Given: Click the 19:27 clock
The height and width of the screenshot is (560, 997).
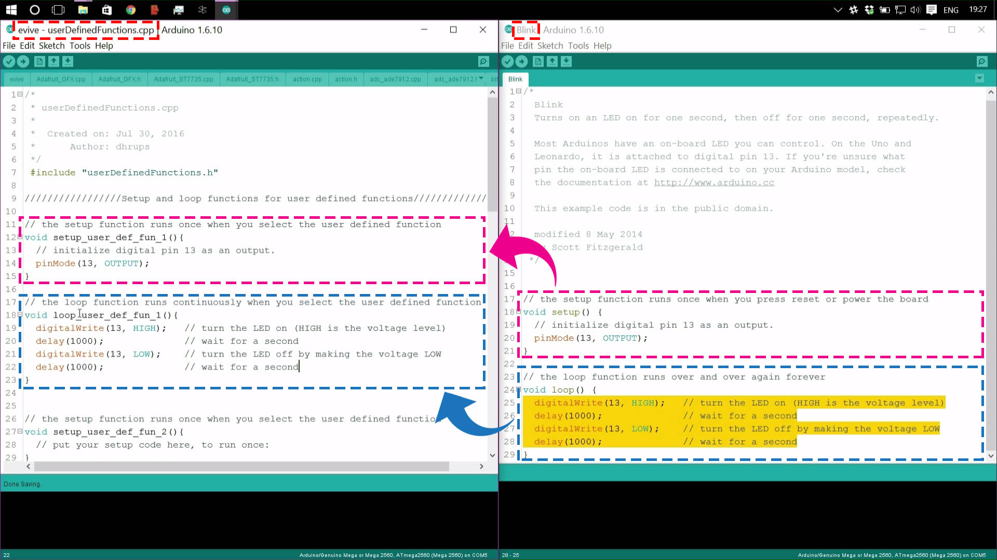Looking at the screenshot, I should [978, 9].
